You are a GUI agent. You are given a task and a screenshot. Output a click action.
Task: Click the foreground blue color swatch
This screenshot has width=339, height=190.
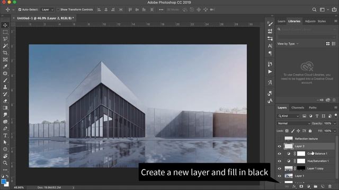tap(4, 182)
